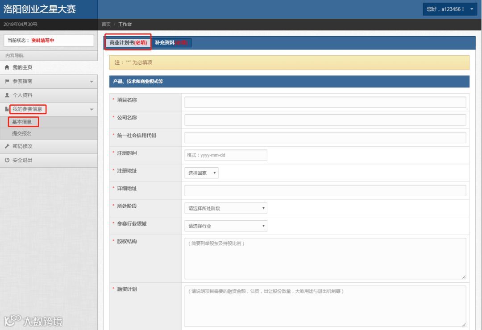This screenshot has height=330, width=482.
Task: Click the 首页 breadcrumb link
Action: click(x=106, y=24)
